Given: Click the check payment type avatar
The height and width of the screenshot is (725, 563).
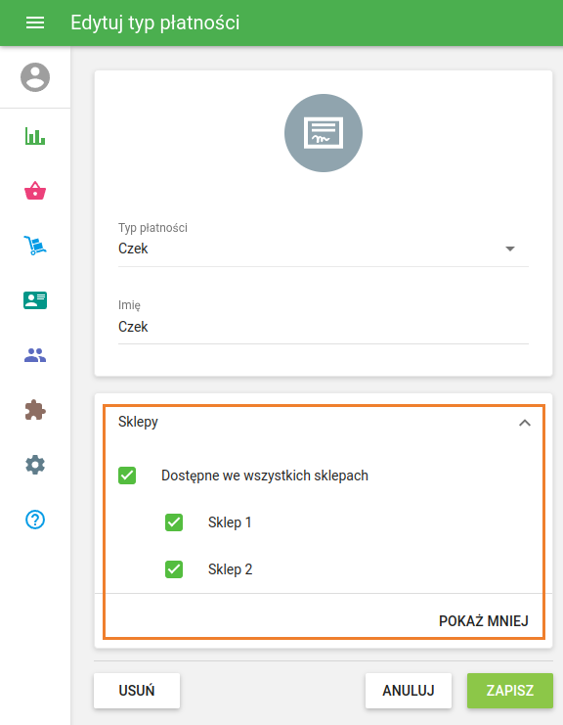Looking at the screenshot, I should (324, 133).
